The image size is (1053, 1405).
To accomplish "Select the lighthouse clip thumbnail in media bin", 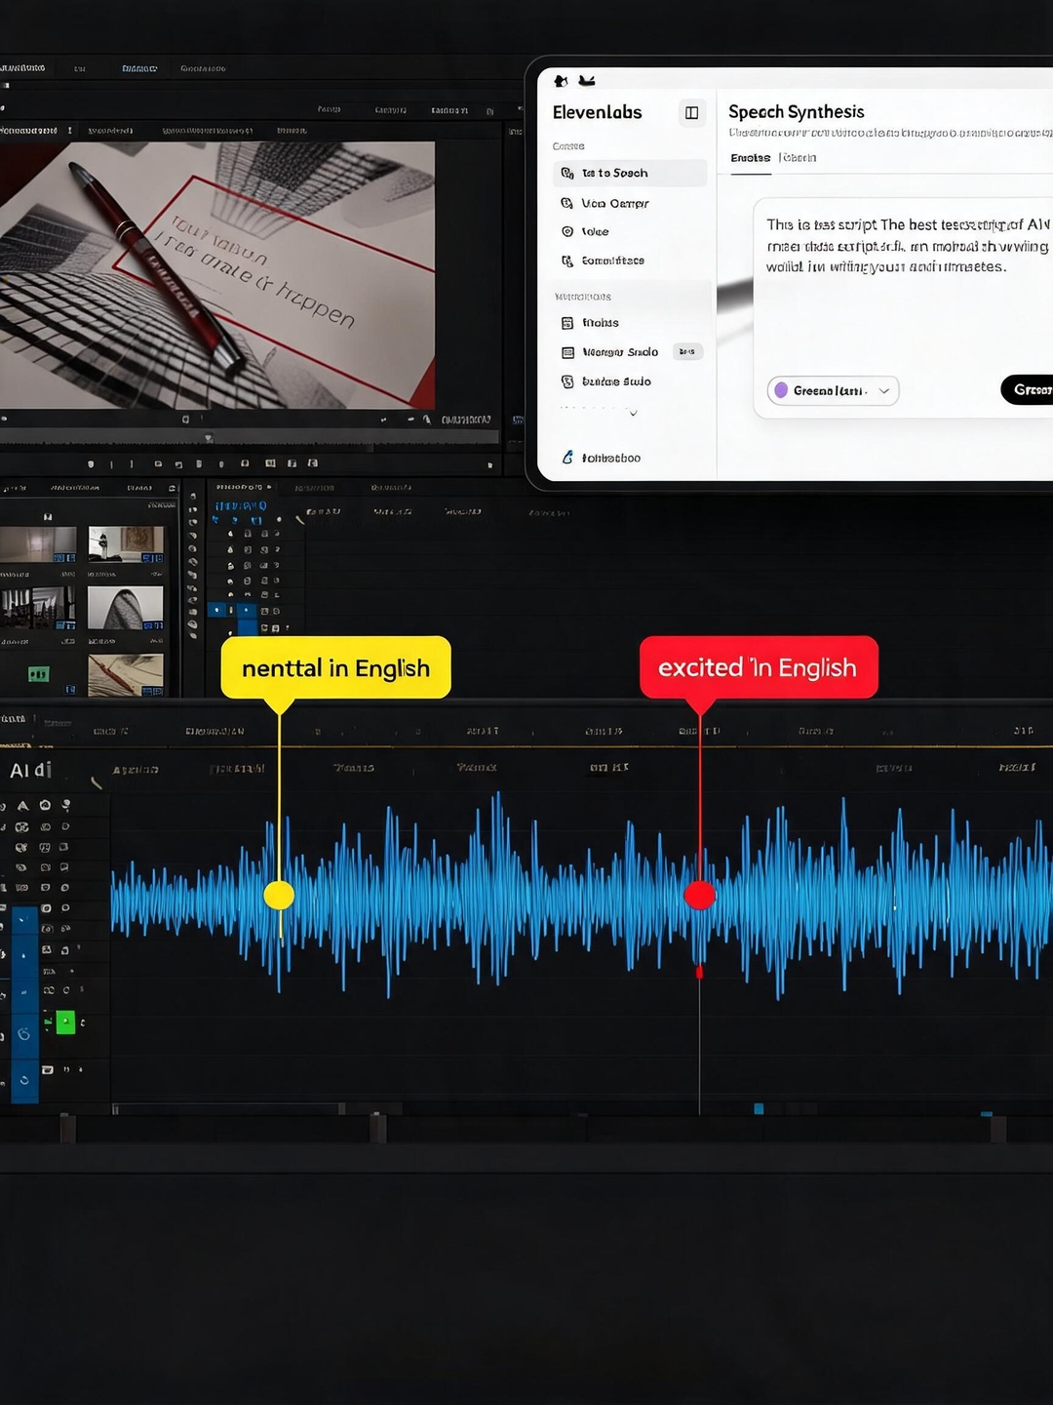I will (126, 544).
